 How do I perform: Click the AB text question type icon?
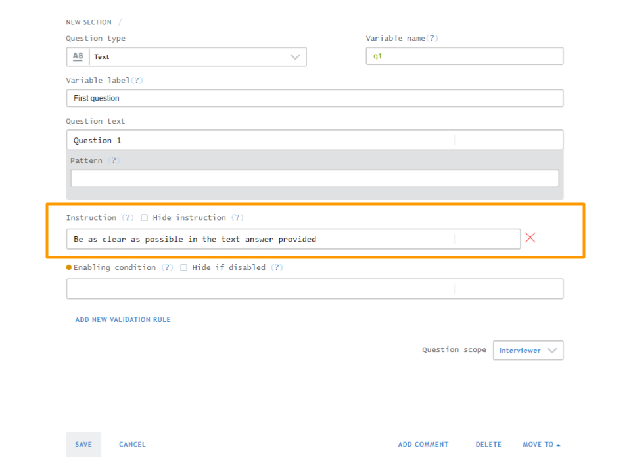point(77,56)
